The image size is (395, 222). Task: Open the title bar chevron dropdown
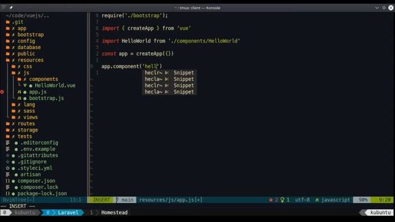[x=377, y=8]
